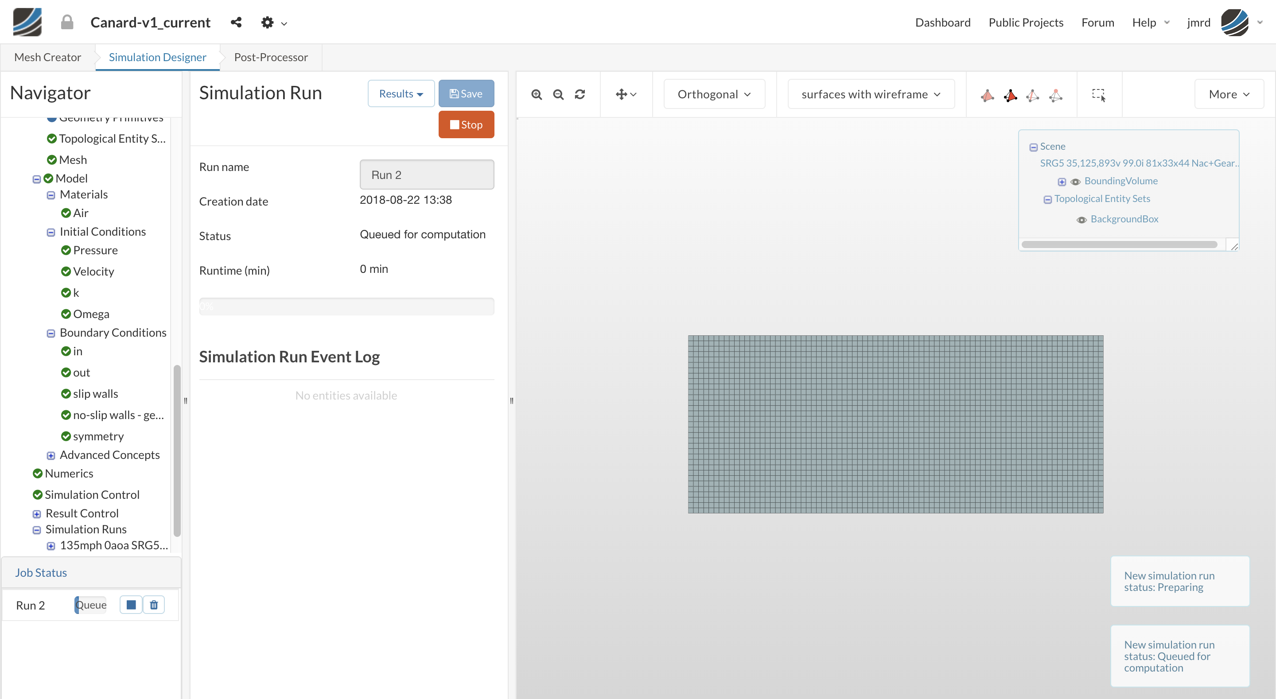Toggle visibility of BoundingVolume

point(1075,182)
